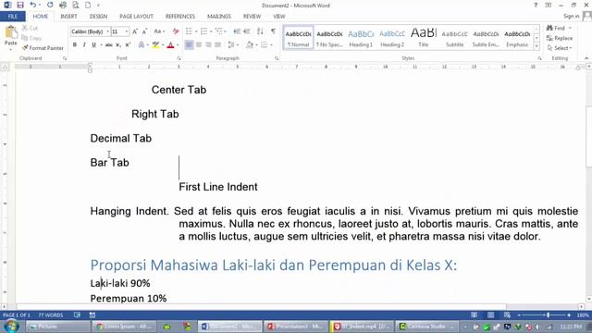Viewport: 592px width, 333px height.
Task: Switch to the PAGE LAYOUT tab
Action: (x=136, y=17)
